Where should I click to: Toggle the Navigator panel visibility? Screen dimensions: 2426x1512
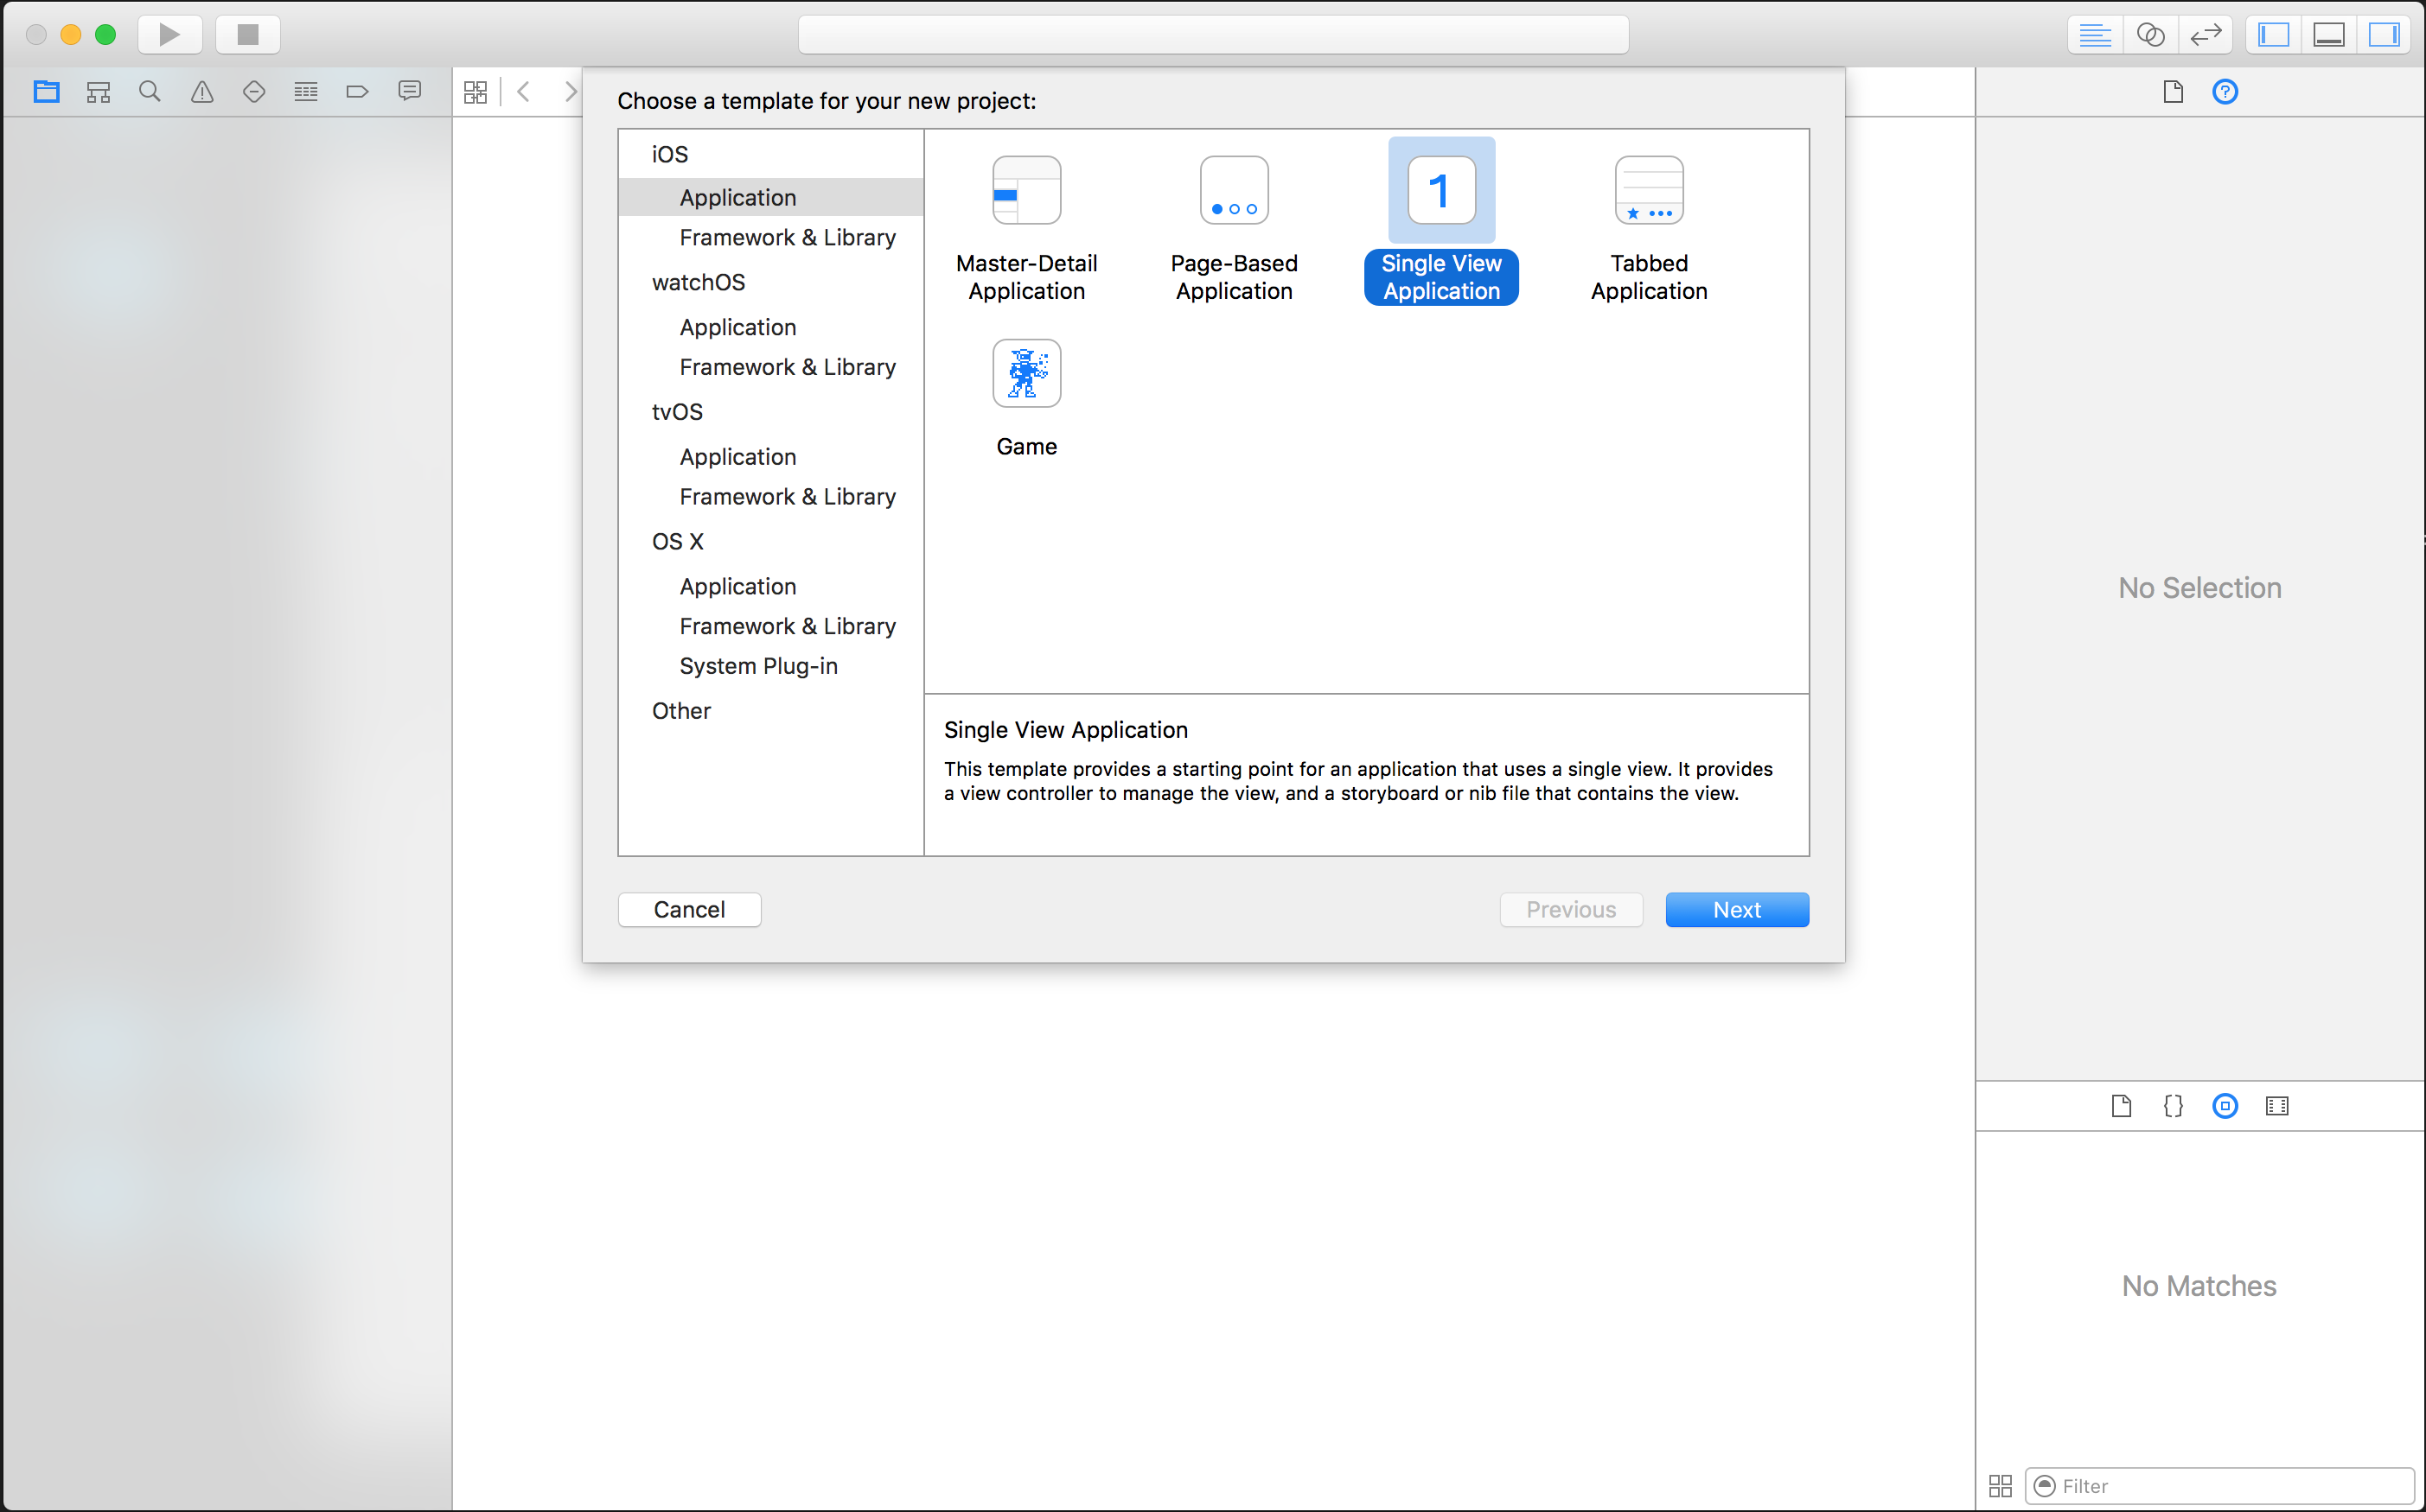point(2273,35)
